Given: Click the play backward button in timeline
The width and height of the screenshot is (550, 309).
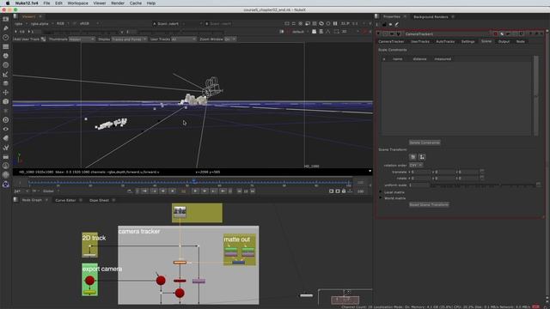Looking at the screenshot, I should pyautogui.click(x=172, y=191).
